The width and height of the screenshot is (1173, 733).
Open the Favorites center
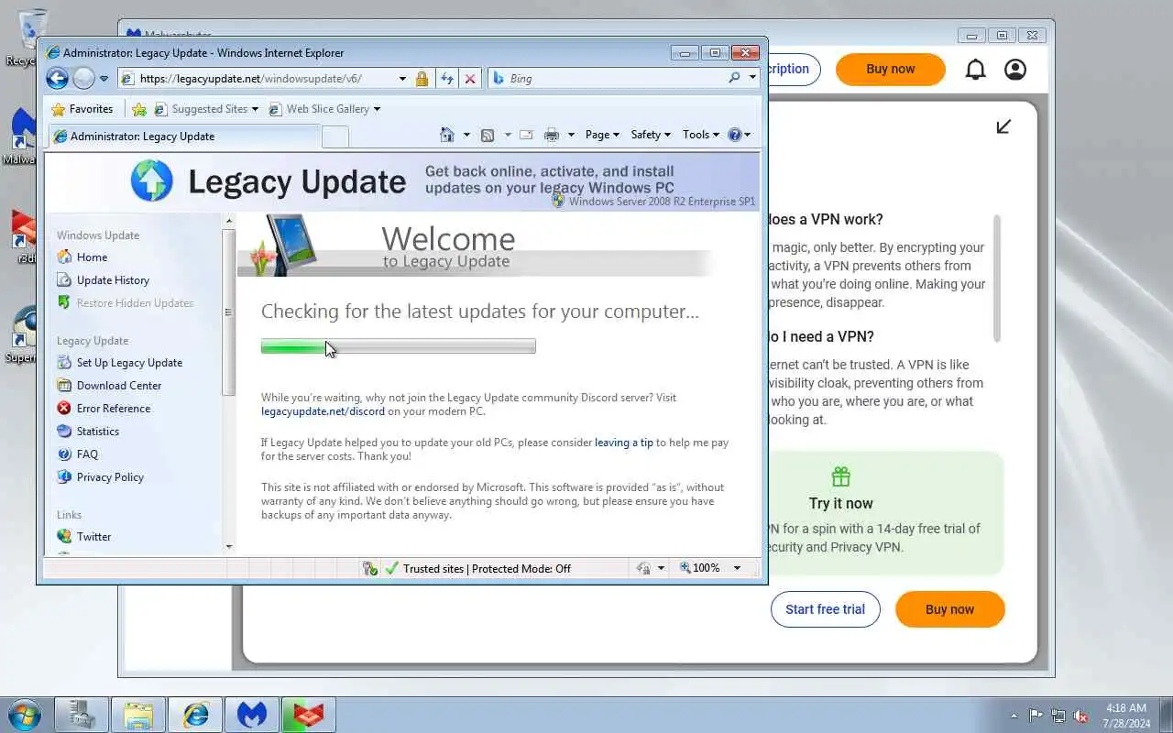click(82, 109)
